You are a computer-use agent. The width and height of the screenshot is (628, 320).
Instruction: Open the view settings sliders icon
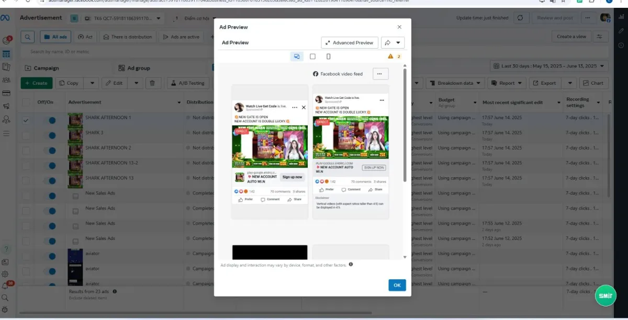(x=600, y=37)
